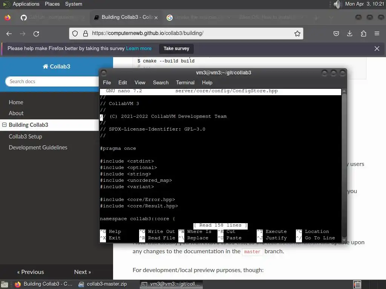Screen dimensions: 386x289
Task: Open the Collab3 Setup page
Action: (25, 136)
